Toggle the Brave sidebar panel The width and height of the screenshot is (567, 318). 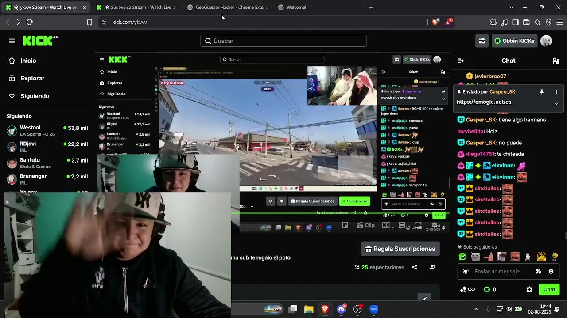coord(515,22)
